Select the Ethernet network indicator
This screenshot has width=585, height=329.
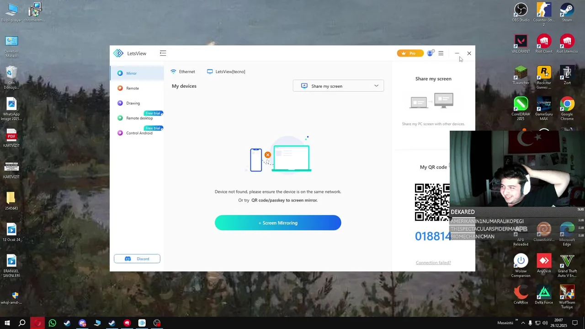coord(183,72)
